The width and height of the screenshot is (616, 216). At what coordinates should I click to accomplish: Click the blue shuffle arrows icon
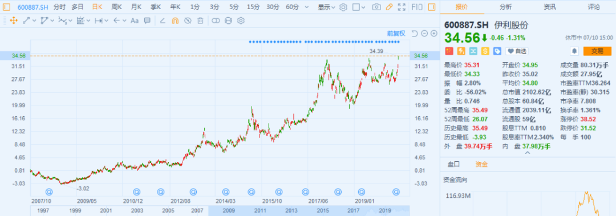click(473, 51)
